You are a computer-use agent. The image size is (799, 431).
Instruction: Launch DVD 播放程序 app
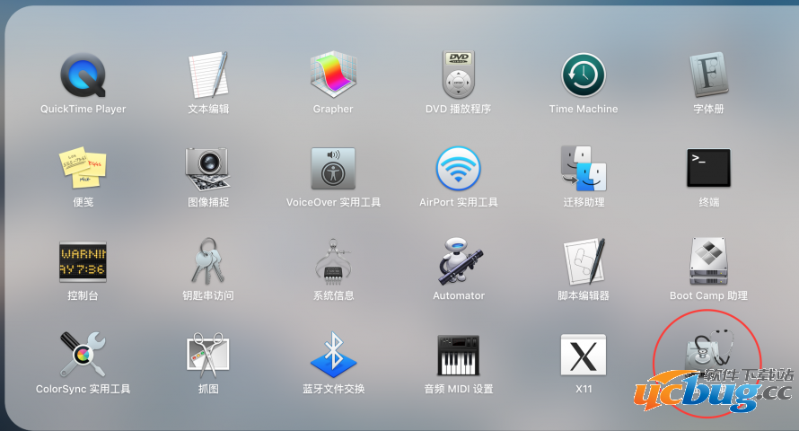coord(459,75)
